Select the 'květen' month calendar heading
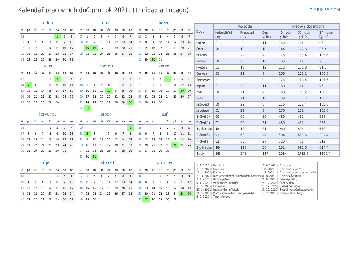 tap(106, 65)
